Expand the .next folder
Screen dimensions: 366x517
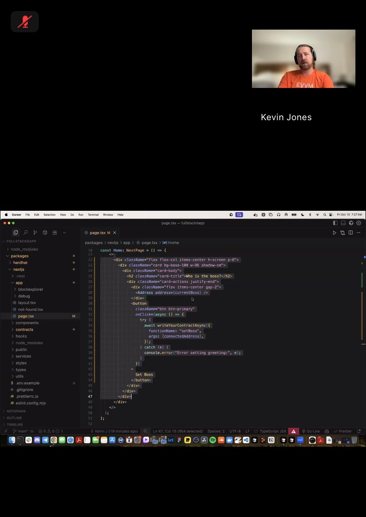click(20, 276)
